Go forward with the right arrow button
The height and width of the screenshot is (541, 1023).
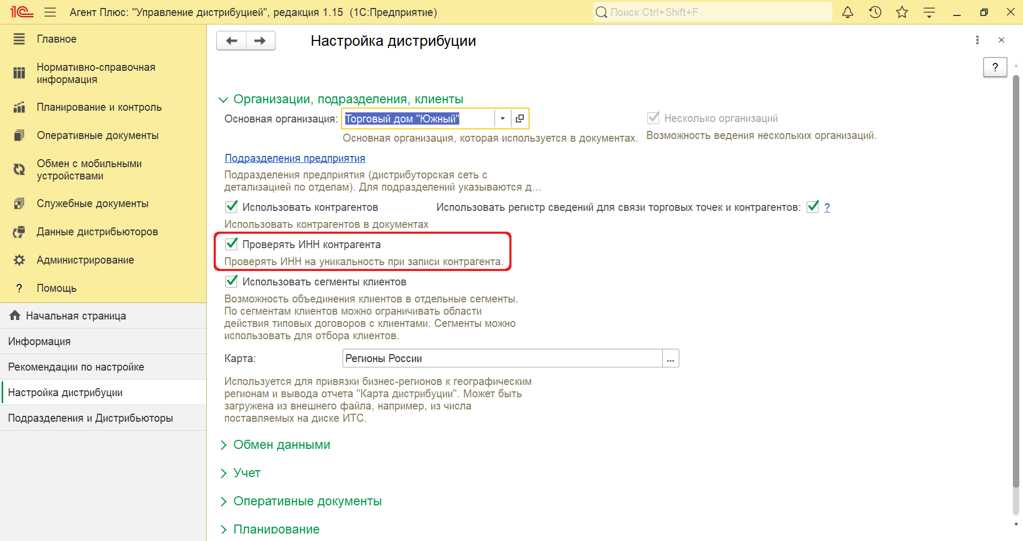[x=260, y=40]
